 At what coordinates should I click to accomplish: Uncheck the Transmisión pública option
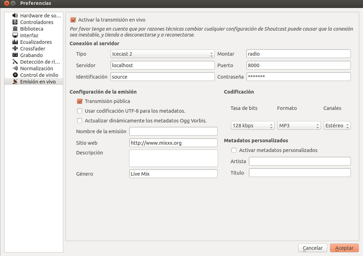(x=80, y=101)
